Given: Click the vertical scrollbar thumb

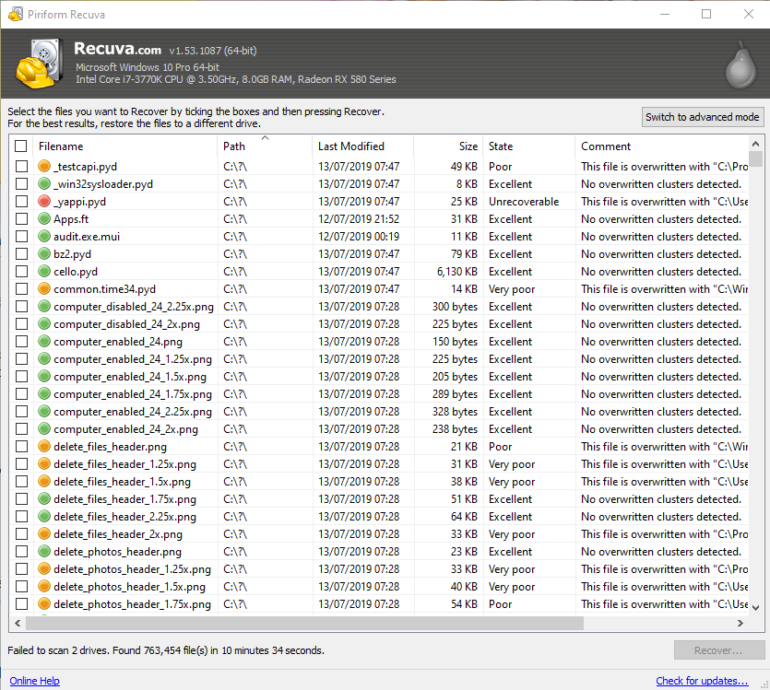Looking at the screenshot, I should pyautogui.click(x=756, y=158).
